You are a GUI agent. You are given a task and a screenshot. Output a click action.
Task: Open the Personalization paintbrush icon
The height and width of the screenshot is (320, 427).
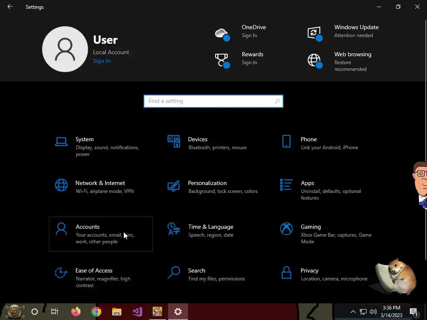coord(174,185)
